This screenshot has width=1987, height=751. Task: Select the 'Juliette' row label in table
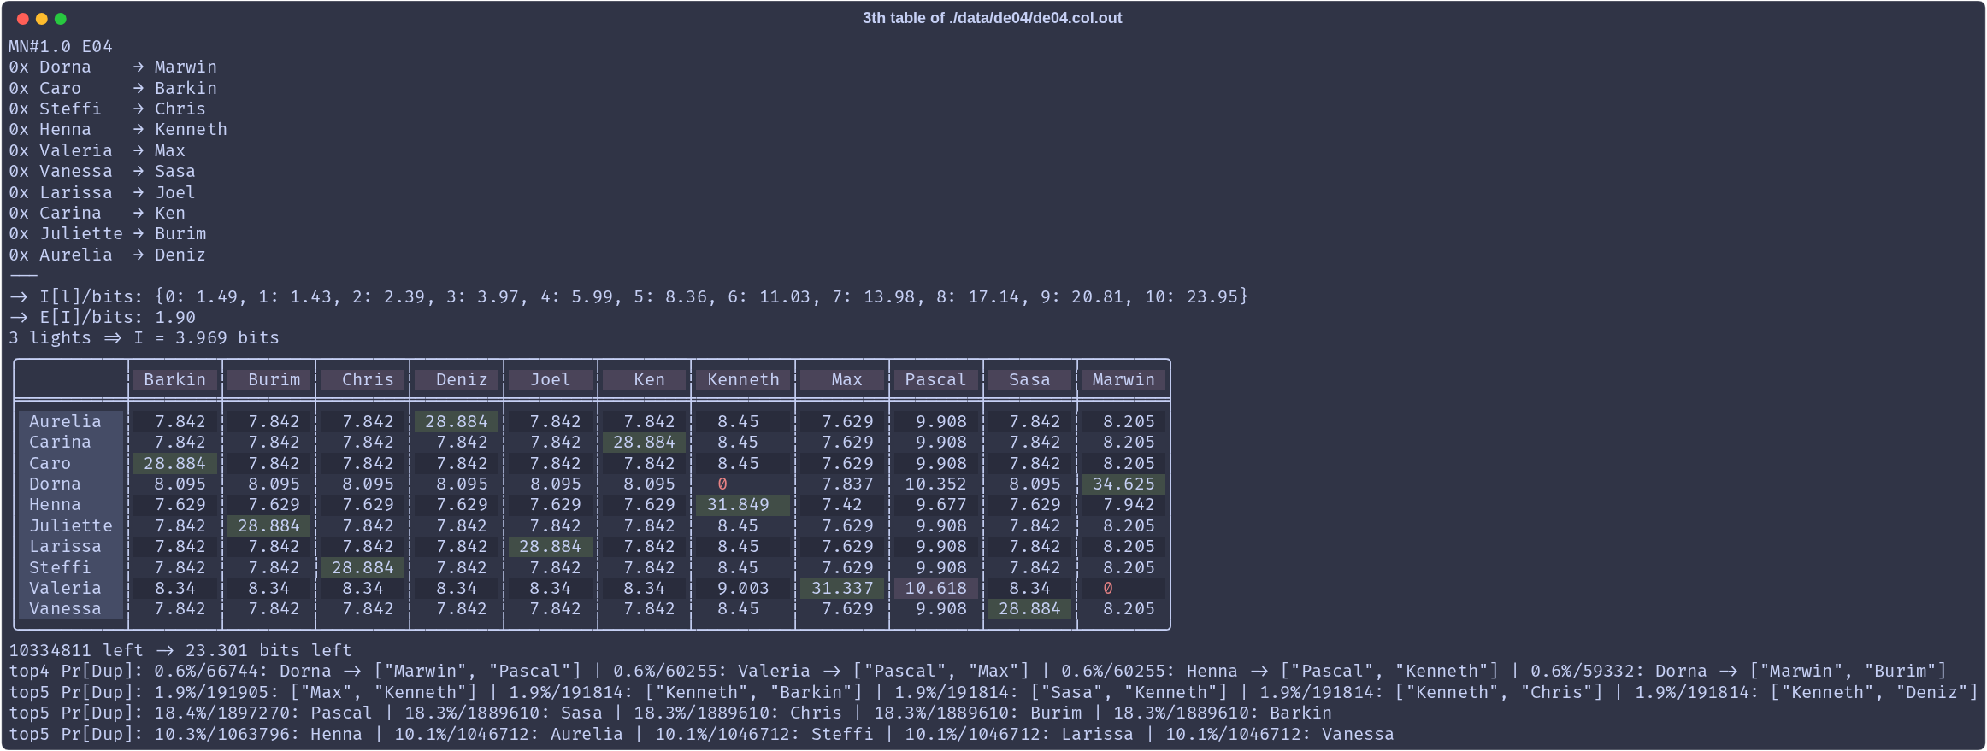(x=71, y=525)
